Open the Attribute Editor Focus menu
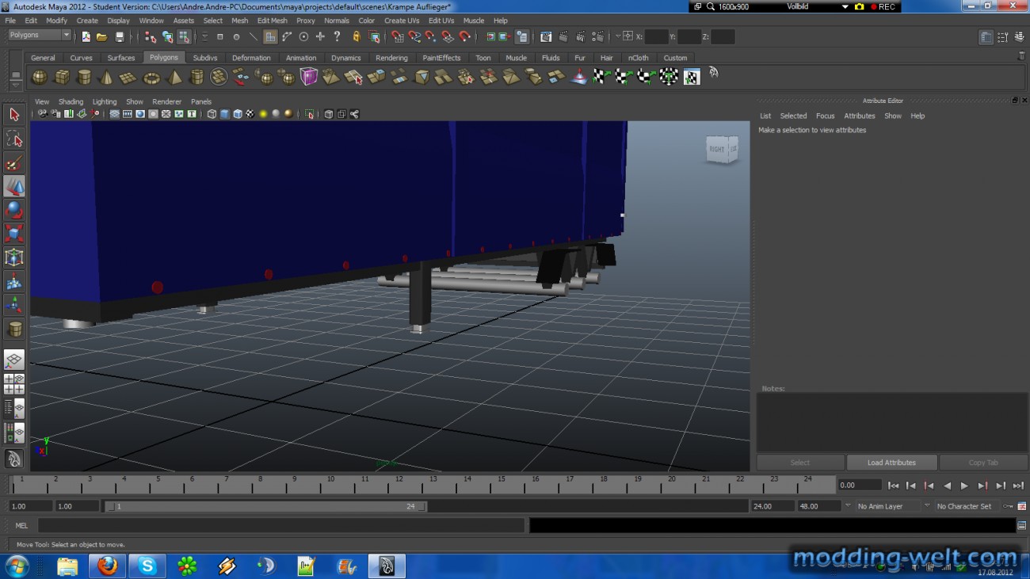Viewport: 1030px width, 579px height. [825, 116]
